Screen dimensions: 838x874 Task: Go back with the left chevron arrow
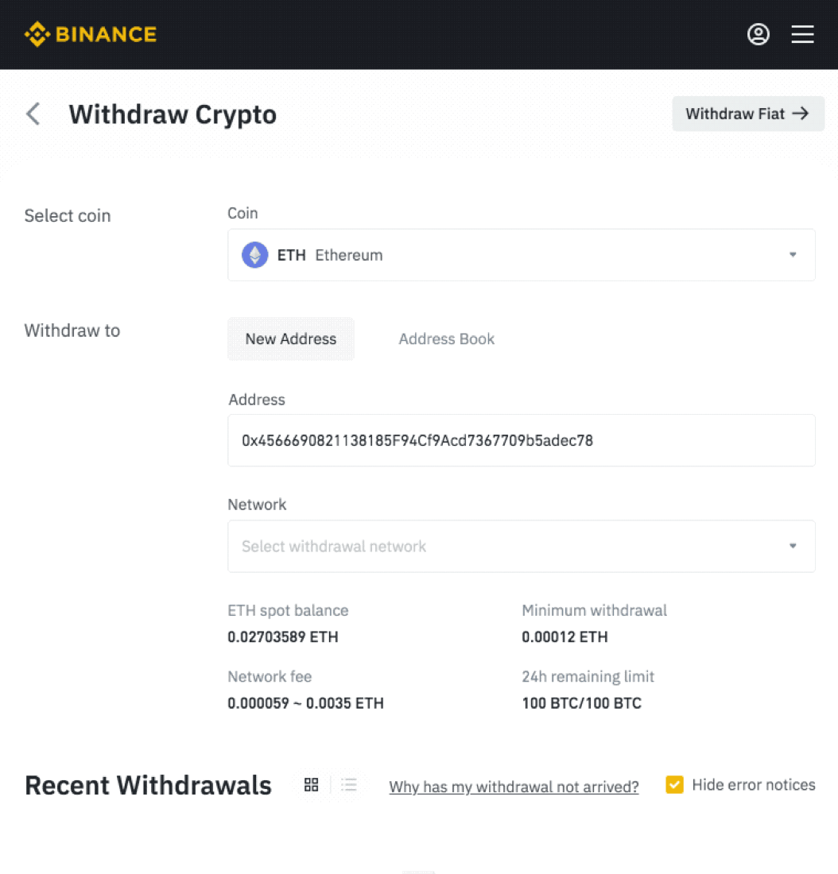pos(33,114)
